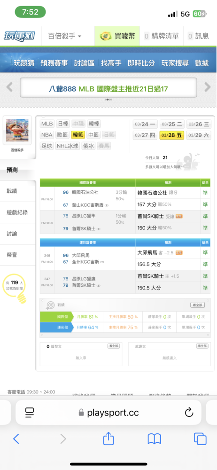Image resolution: width=217 pixels, height=470 pixels.
Task: Click 看全部 in the 感謝文 box
Action: [202, 346]
